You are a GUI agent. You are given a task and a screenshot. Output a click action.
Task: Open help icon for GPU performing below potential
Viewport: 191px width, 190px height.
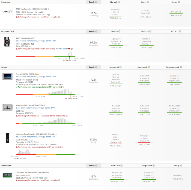pyautogui.click(x=71, y=48)
